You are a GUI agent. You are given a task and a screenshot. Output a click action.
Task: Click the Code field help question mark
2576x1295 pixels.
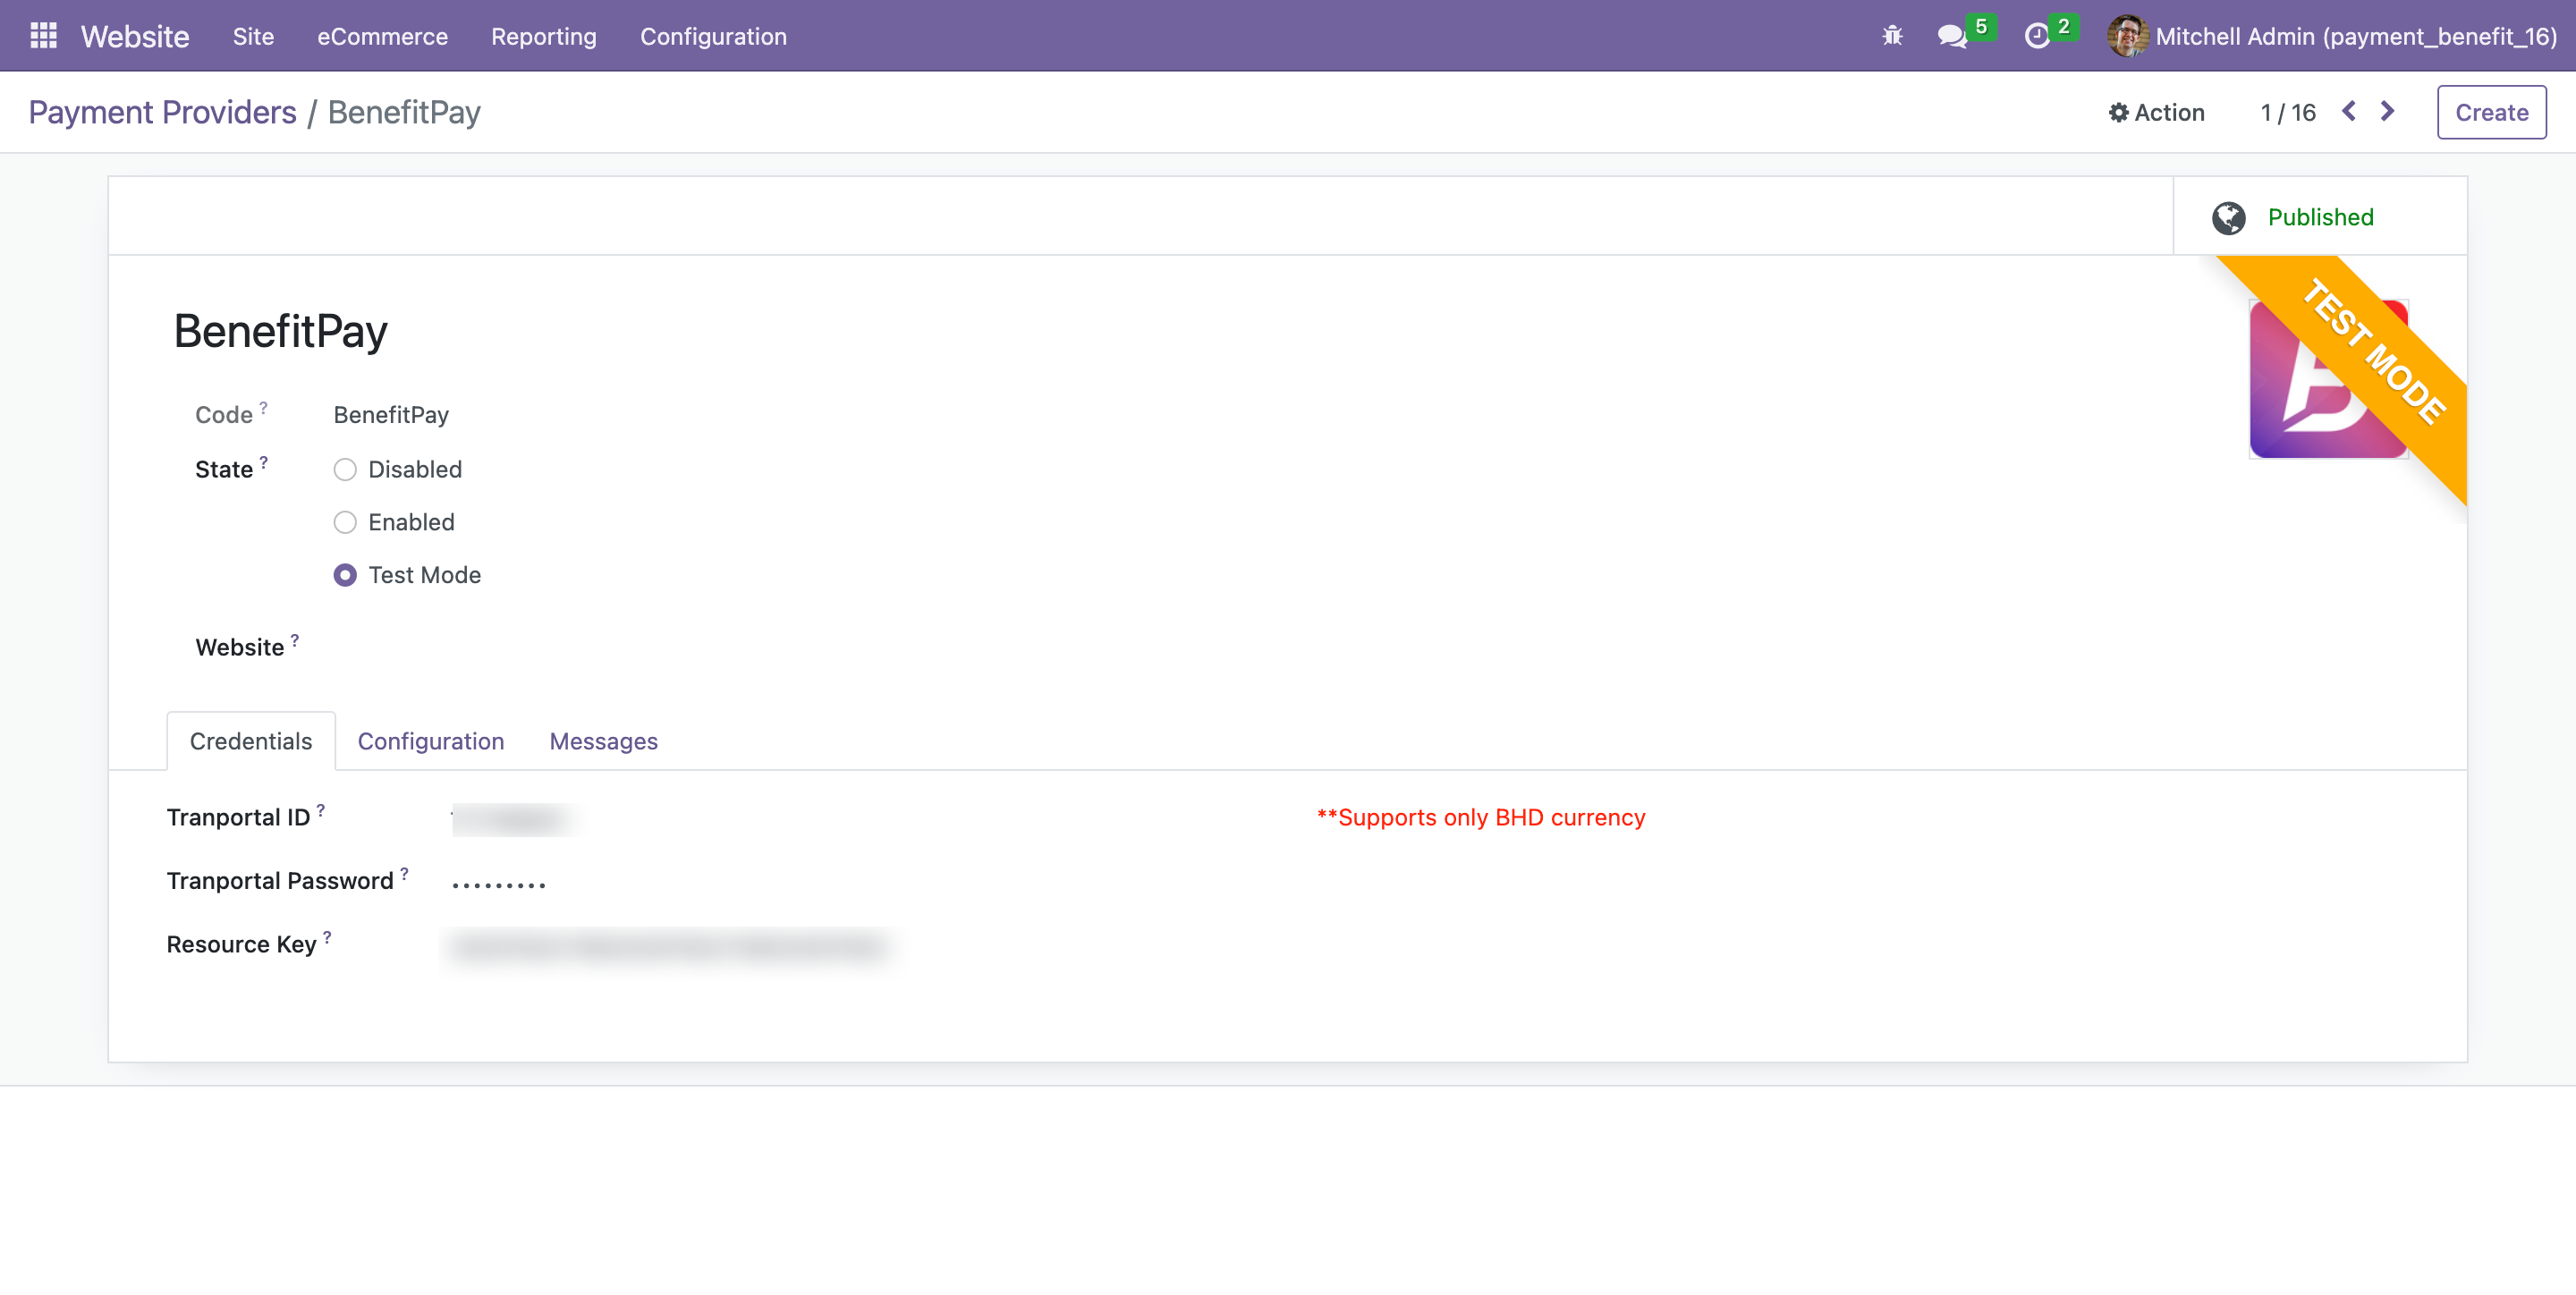pos(264,407)
